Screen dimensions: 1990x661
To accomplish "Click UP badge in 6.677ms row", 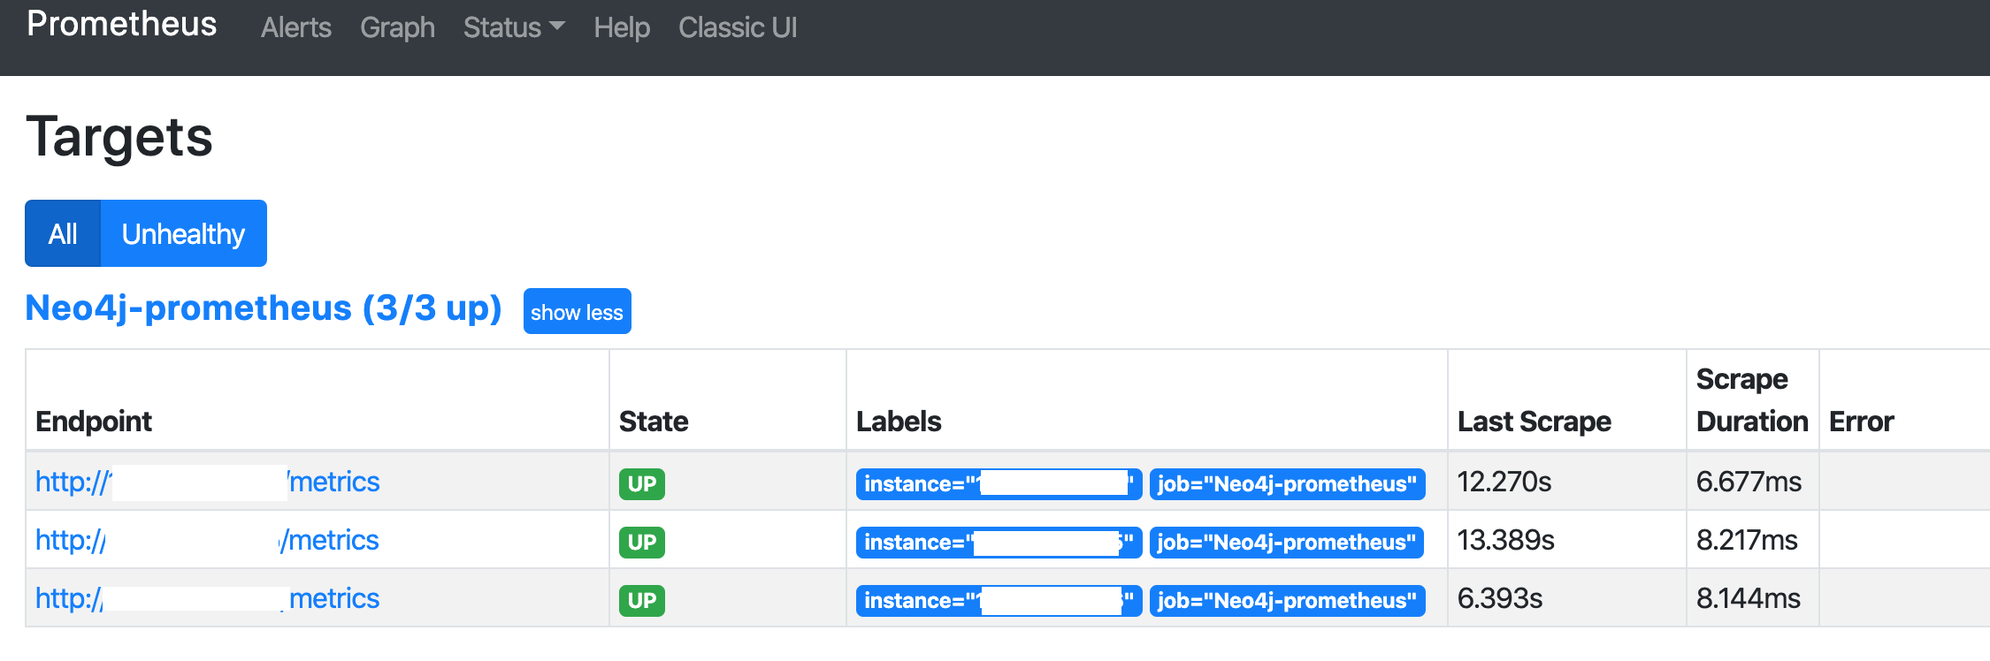I will point(641,483).
